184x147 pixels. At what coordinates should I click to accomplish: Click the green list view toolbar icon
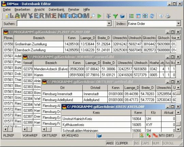tap(131, 16)
